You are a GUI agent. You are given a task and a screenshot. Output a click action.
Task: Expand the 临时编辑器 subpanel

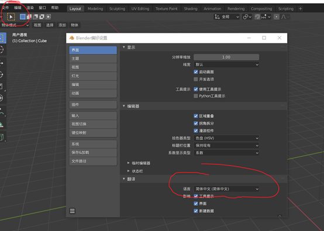coord(129,163)
